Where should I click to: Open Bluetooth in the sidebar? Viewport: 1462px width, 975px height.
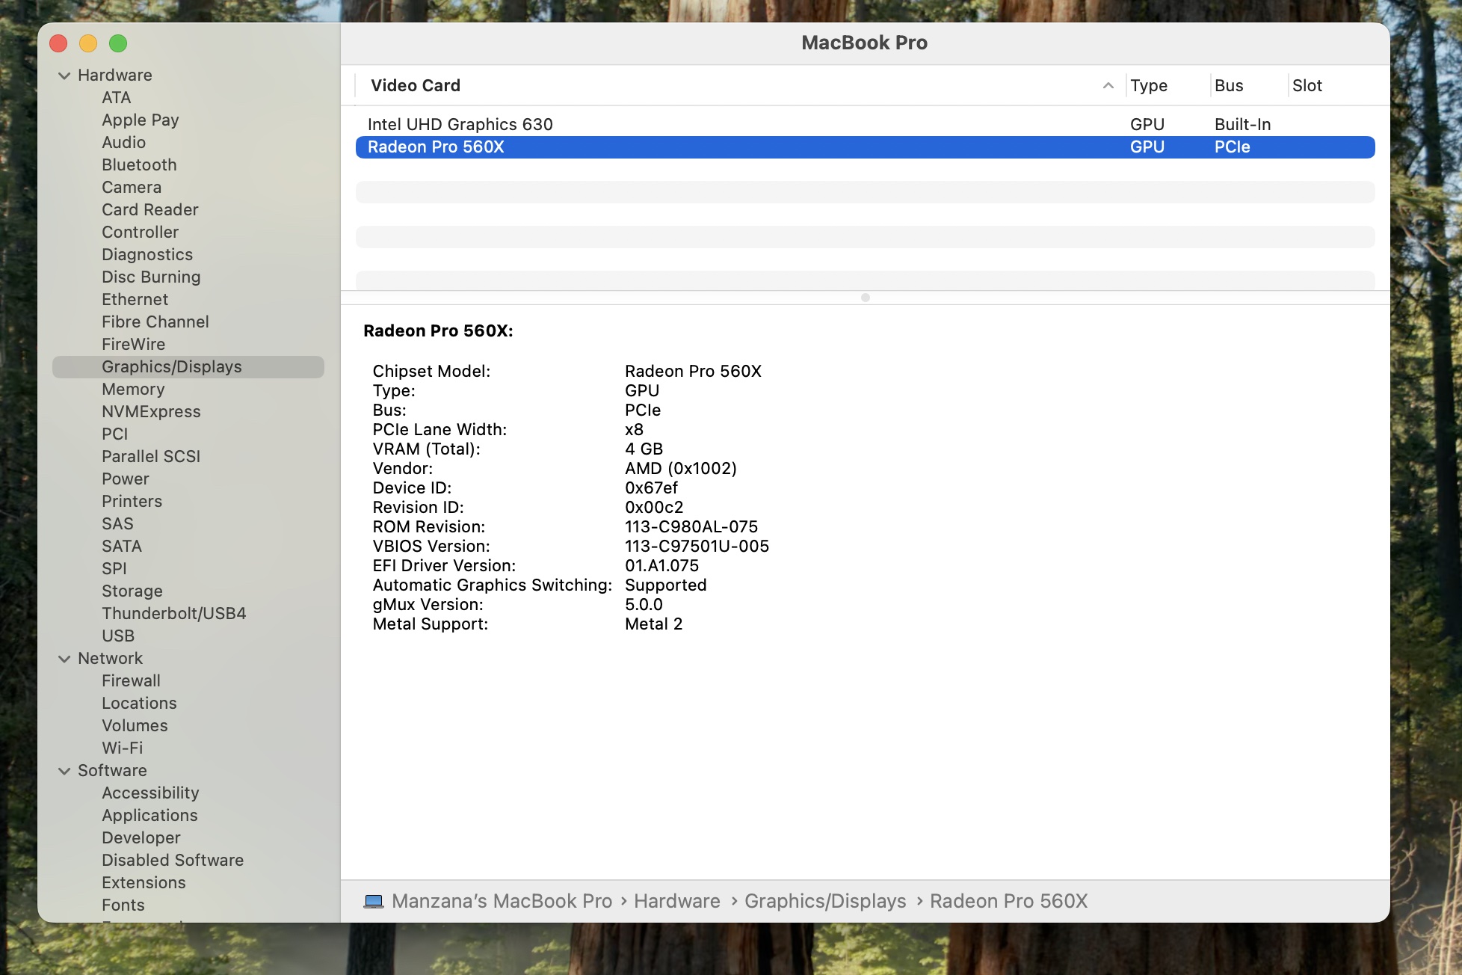pos(139,165)
